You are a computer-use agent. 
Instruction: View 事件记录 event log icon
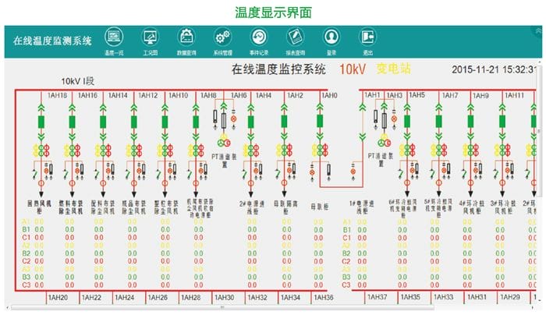pos(259,37)
